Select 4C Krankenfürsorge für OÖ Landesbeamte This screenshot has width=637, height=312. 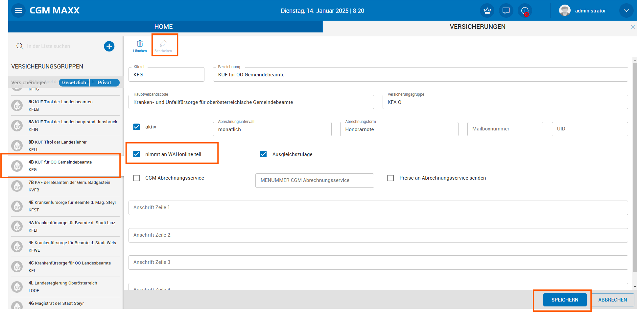(x=65, y=267)
